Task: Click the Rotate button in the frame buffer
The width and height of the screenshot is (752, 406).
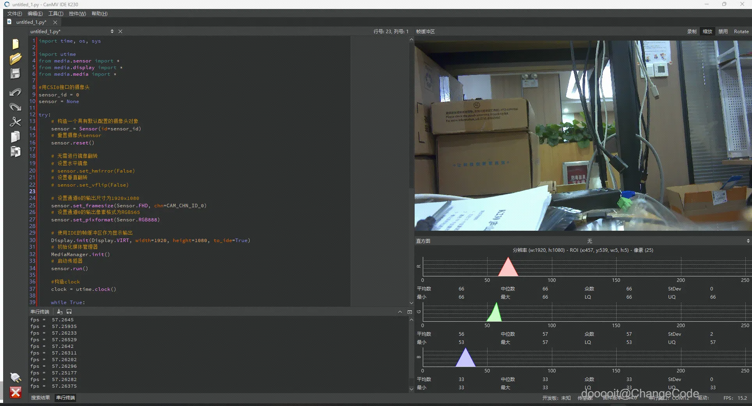Action: click(741, 32)
